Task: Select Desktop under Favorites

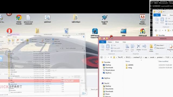Action: (107, 65)
